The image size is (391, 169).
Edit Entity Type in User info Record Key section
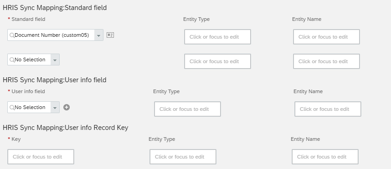click(183, 157)
